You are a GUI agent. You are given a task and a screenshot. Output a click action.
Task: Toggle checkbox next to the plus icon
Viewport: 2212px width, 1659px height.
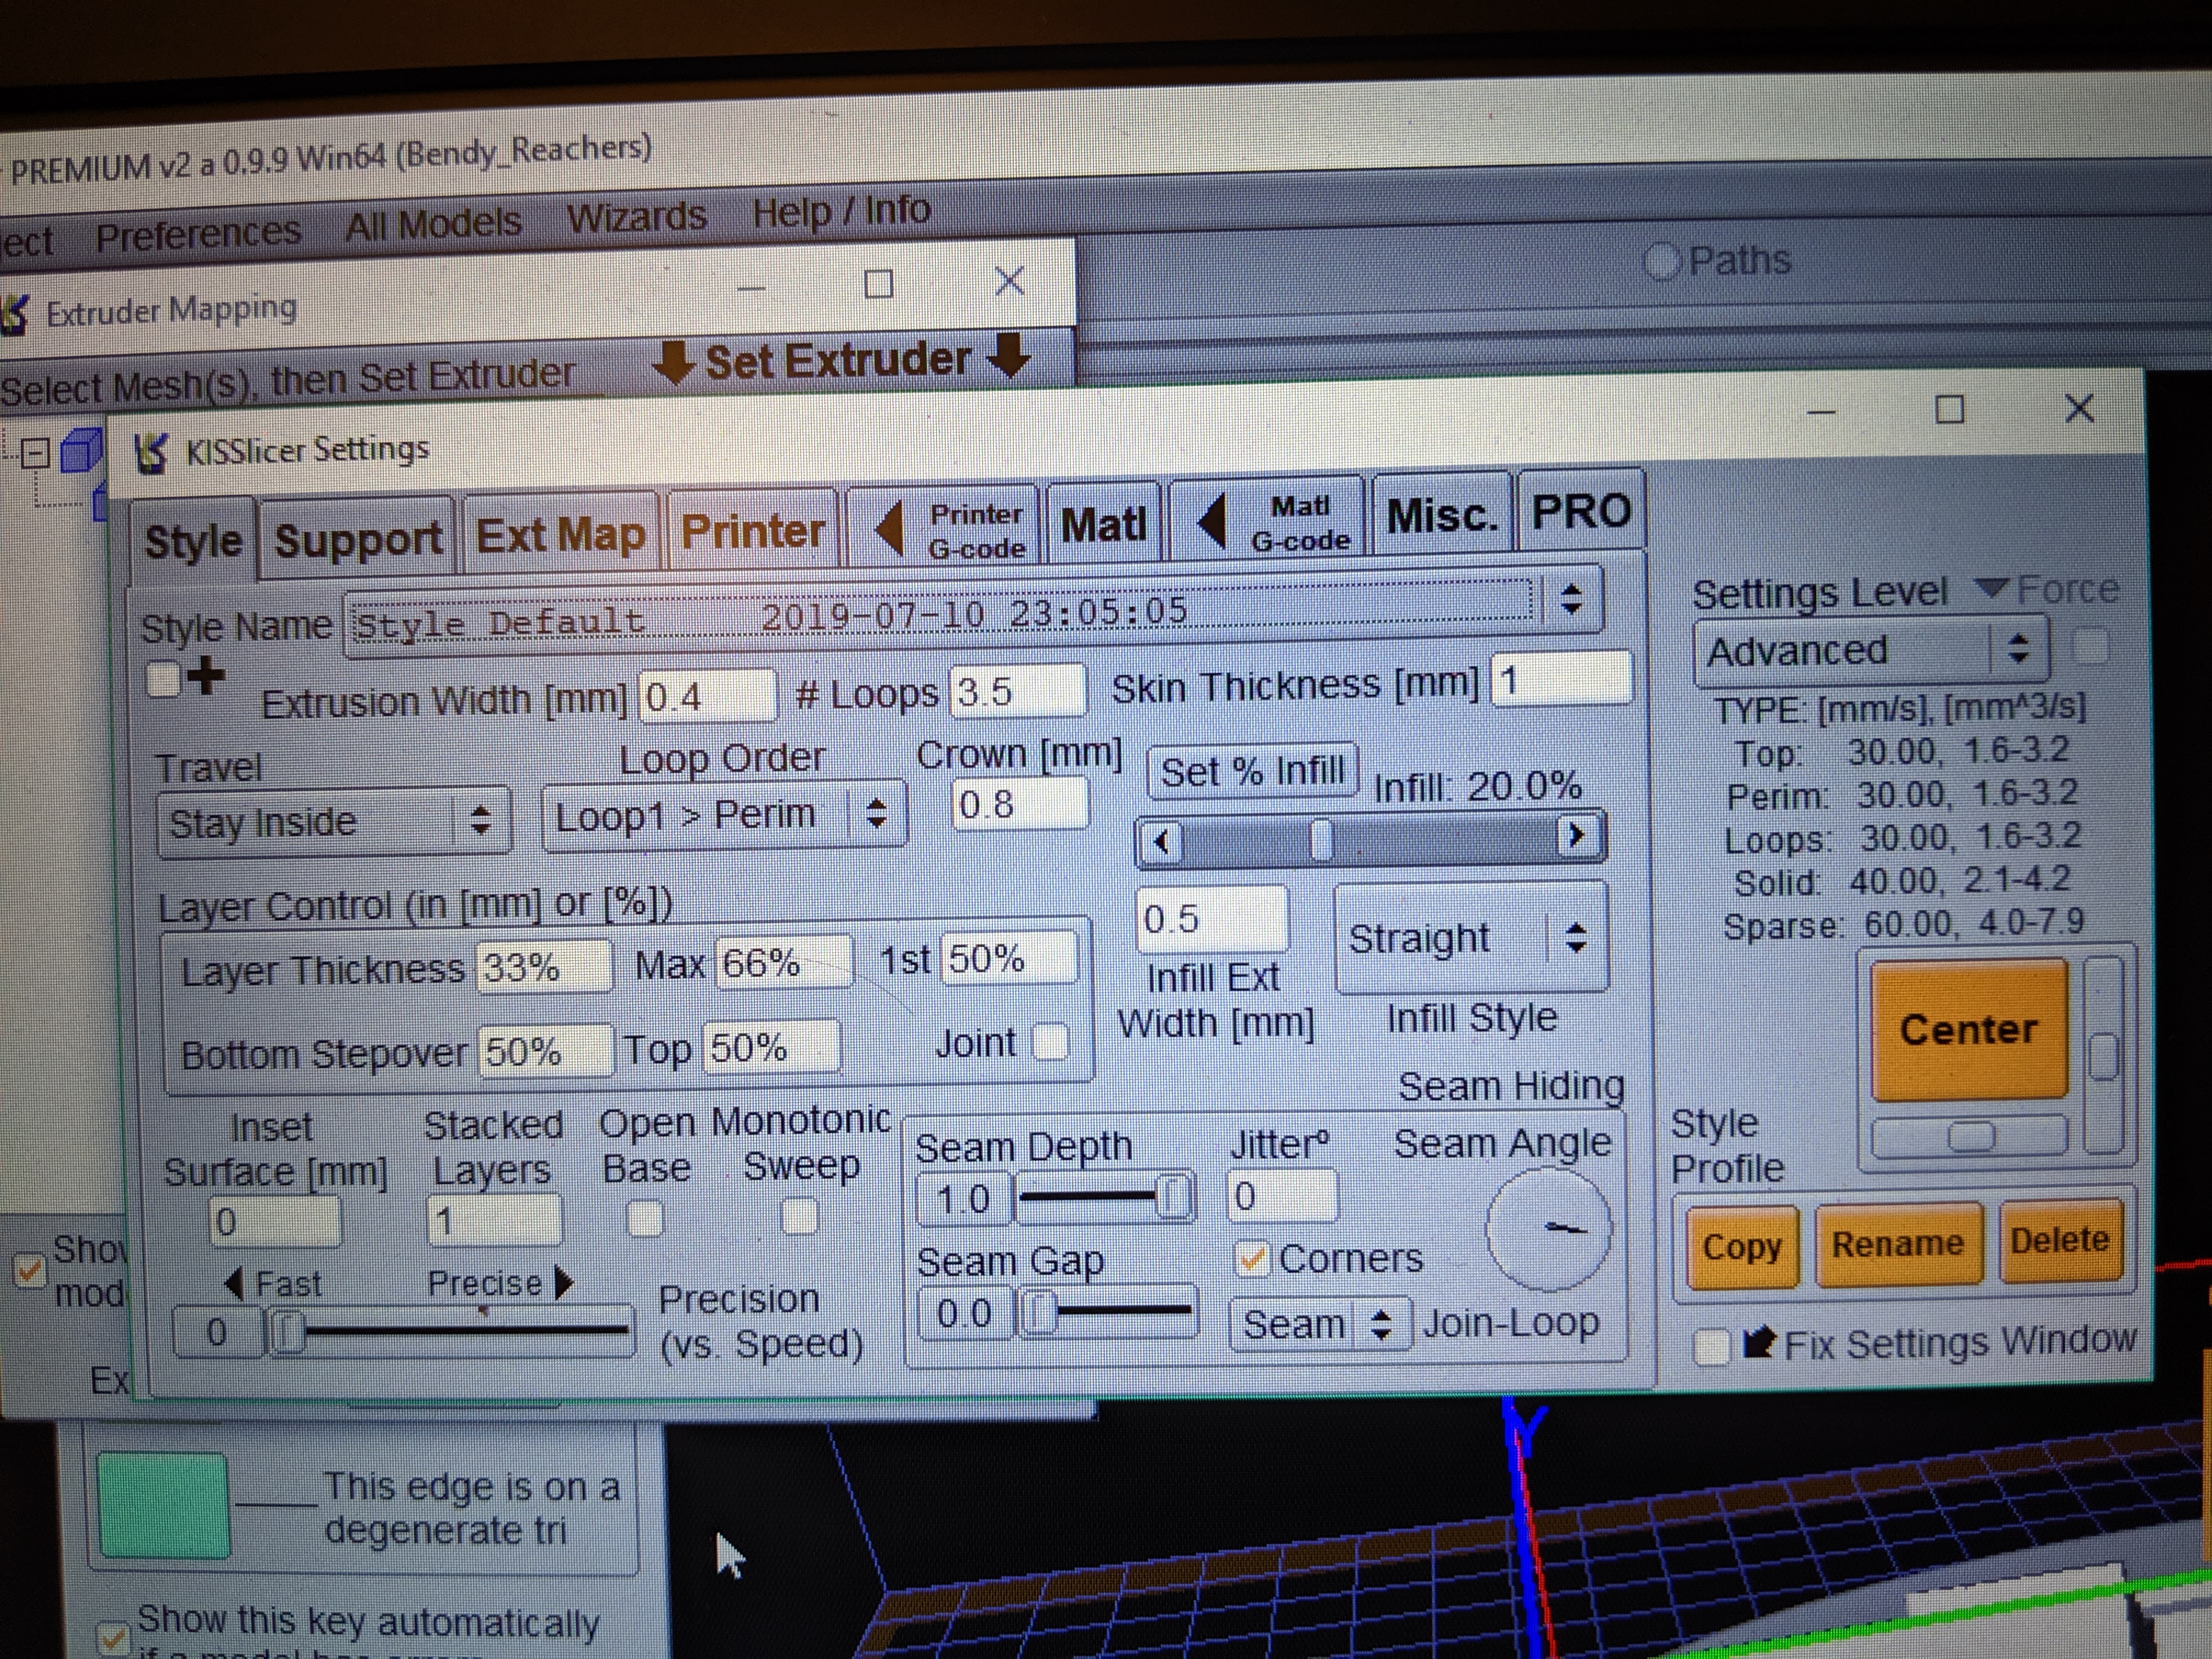[x=162, y=680]
